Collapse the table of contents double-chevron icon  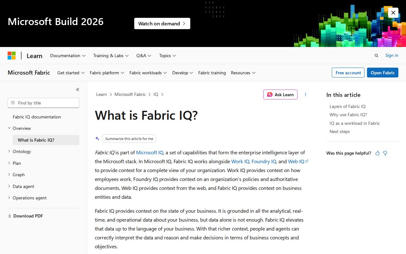pos(78,90)
